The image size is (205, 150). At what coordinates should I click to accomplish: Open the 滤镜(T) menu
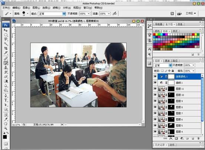click(x=56, y=8)
